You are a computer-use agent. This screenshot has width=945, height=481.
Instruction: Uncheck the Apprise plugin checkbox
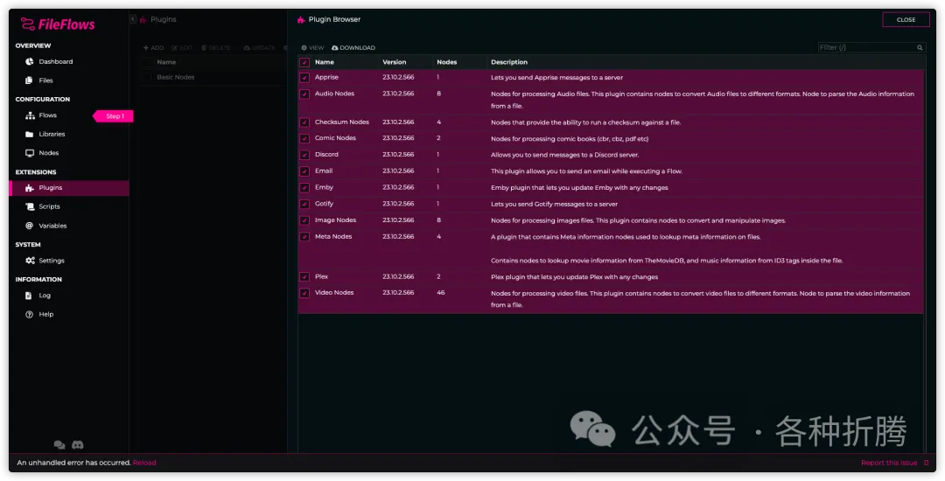(304, 78)
